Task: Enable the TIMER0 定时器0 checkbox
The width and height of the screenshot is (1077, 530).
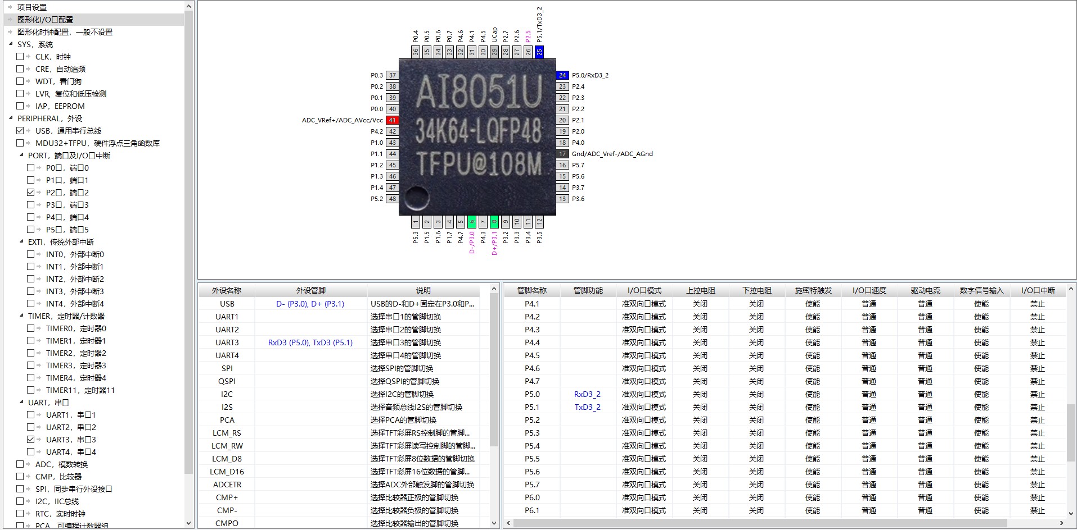Action: tap(31, 328)
